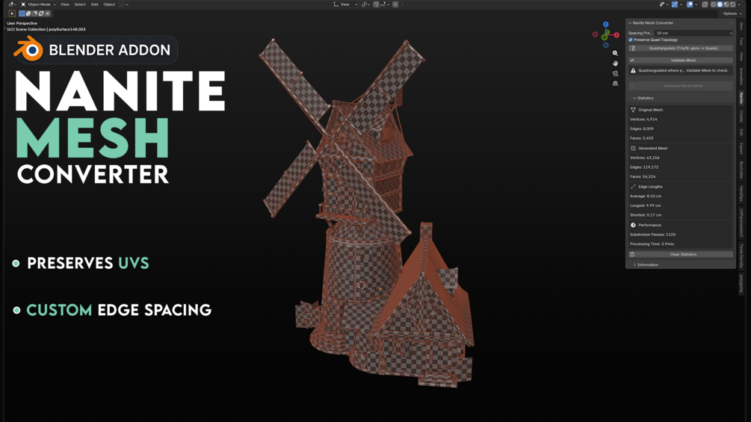This screenshot has width=751, height=422.
Task: Choose the Subtract selection mode icon
Action: (x=34, y=13)
